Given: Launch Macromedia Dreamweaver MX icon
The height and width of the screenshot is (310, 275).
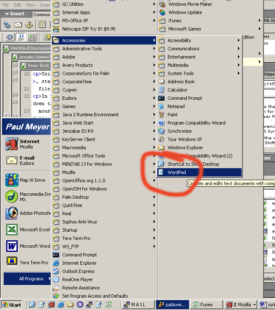Looking at the screenshot, I should tap(12, 197).
